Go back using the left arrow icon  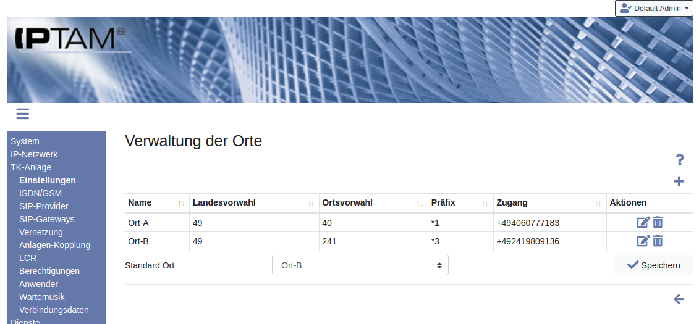(679, 299)
